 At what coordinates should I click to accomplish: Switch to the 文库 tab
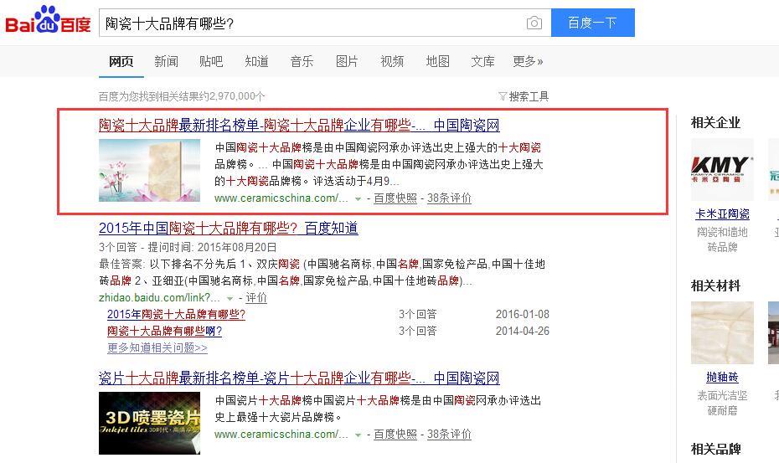[x=483, y=61]
